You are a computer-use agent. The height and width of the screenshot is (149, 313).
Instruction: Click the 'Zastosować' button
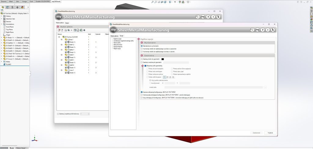(x=256, y=133)
